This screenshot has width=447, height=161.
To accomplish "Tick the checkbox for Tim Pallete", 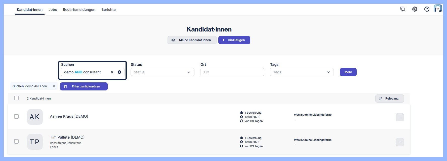I will click(x=16, y=141).
